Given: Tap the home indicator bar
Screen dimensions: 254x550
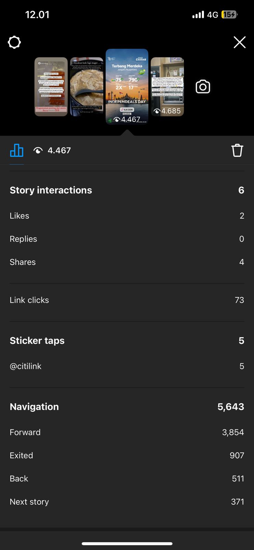Looking at the screenshot, I should pyautogui.click(x=127, y=543).
